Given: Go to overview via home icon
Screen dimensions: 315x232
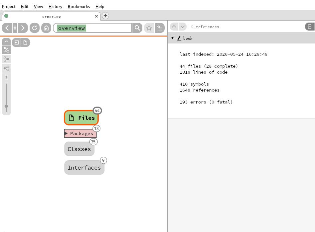Looking at the screenshot, I should (x=46, y=28).
